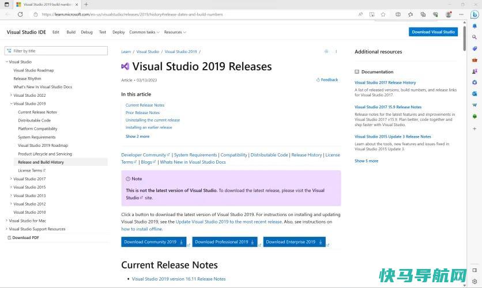This screenshot has width=482, height=288.
Task: Collapse the Visual Studio root tree node
Action: click(x=7, y=62)
